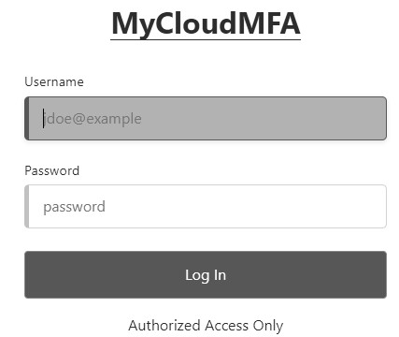This screenshot has width=399, height=337.
Task: Click the 'Log In' text on the button
Action: (206, 275)
